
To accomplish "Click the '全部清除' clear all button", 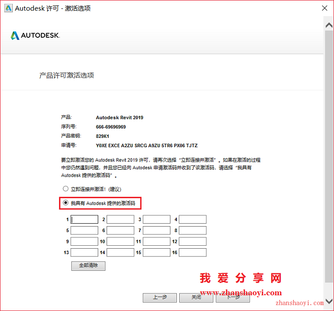I will tap(88, 266).
